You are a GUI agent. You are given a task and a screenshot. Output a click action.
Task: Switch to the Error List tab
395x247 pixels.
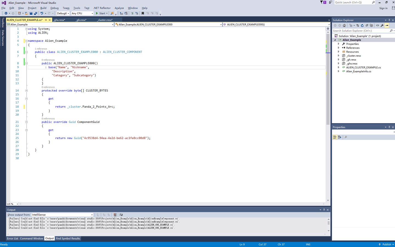(12, 239)
